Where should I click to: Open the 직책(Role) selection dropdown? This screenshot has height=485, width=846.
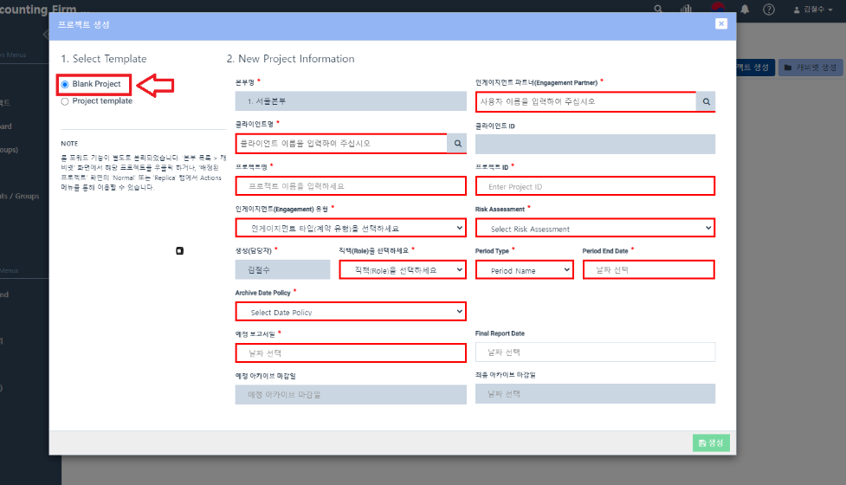[x=403, y=269]
